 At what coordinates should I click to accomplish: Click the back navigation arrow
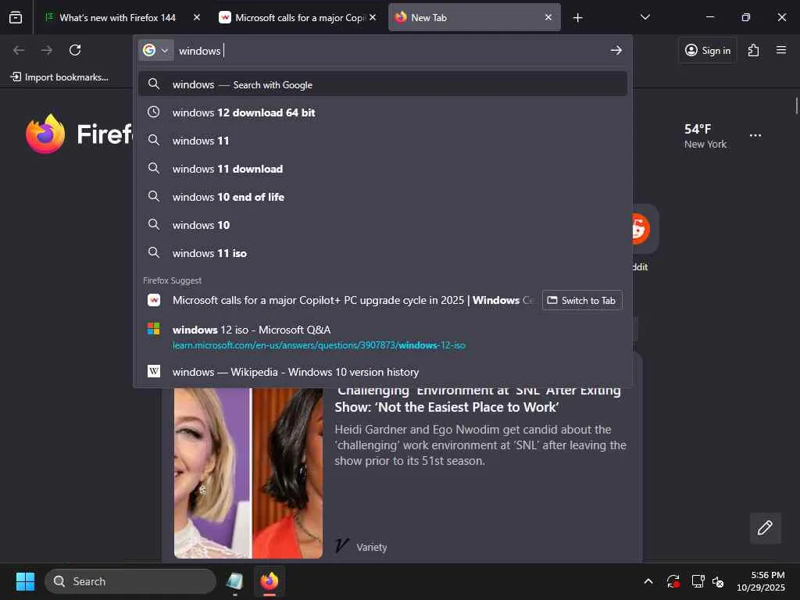(19, 50)
